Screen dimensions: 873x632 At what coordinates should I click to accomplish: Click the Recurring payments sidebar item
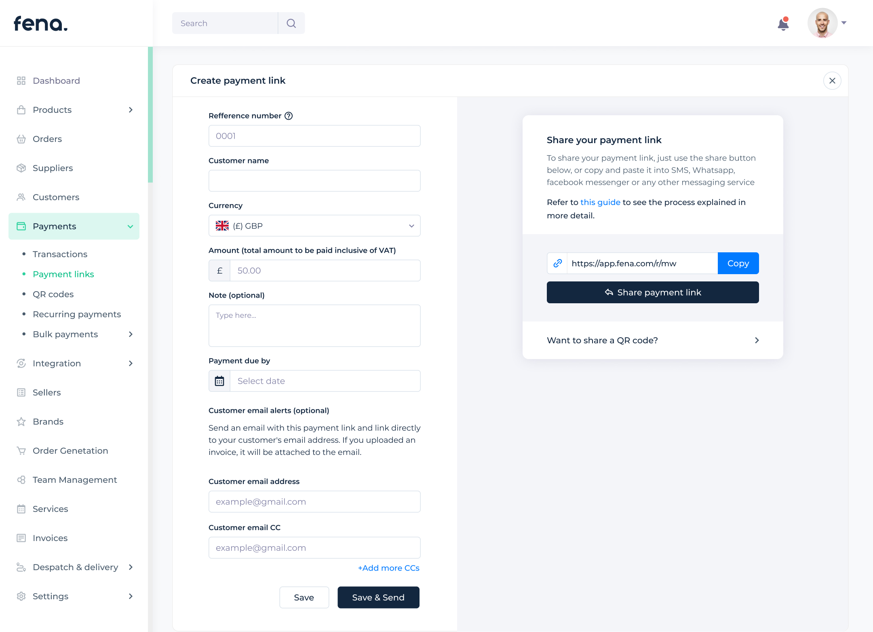pyautogui.click(x=77, y=314)
